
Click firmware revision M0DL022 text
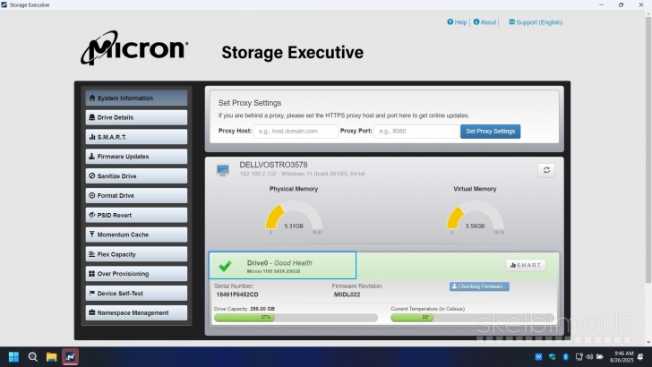coord(347,294)
